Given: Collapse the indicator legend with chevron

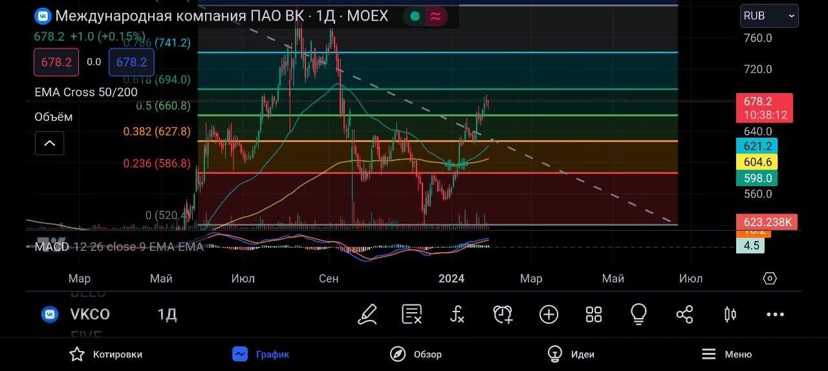Looking at the screenshot, I should click(x=49, y=143).
